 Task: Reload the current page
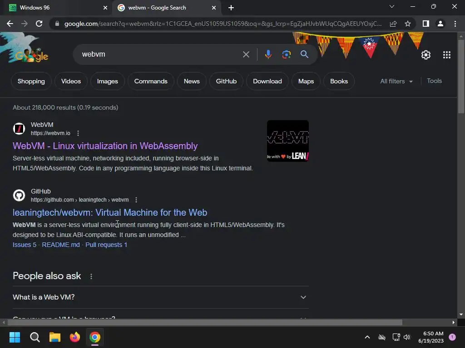click(39, 24)
